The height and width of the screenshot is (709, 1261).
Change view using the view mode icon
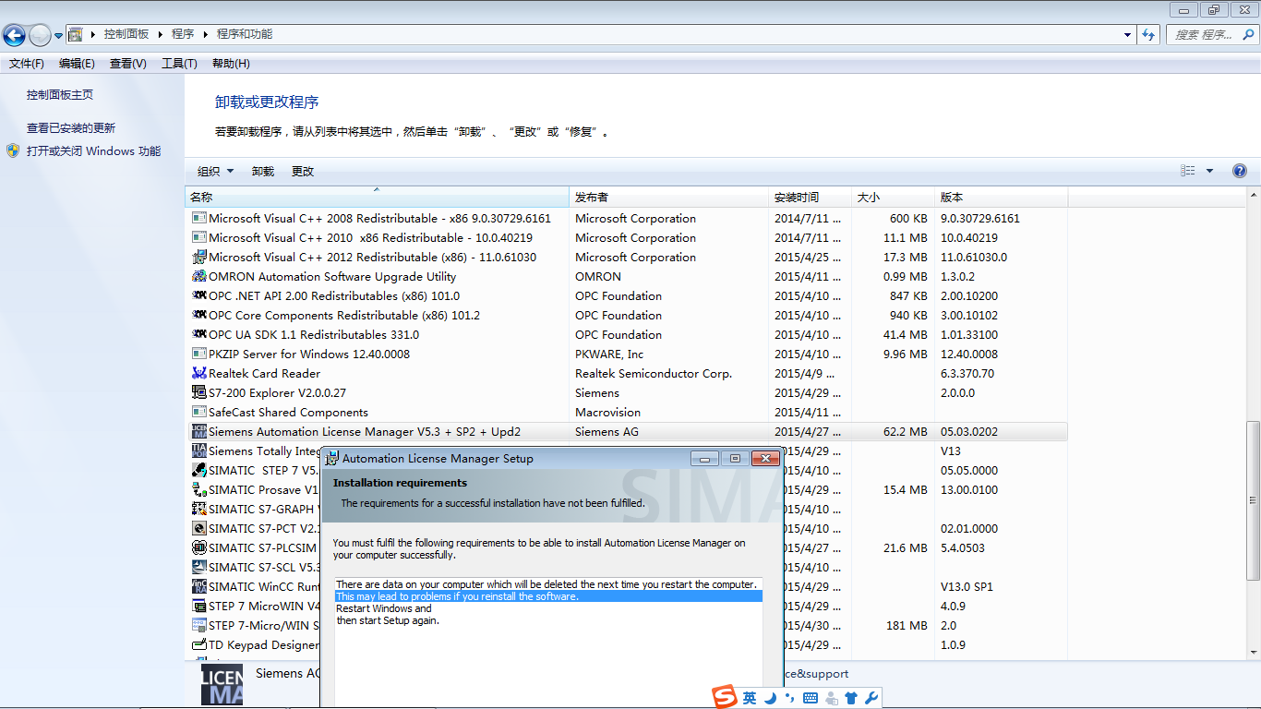[1188, 171]
